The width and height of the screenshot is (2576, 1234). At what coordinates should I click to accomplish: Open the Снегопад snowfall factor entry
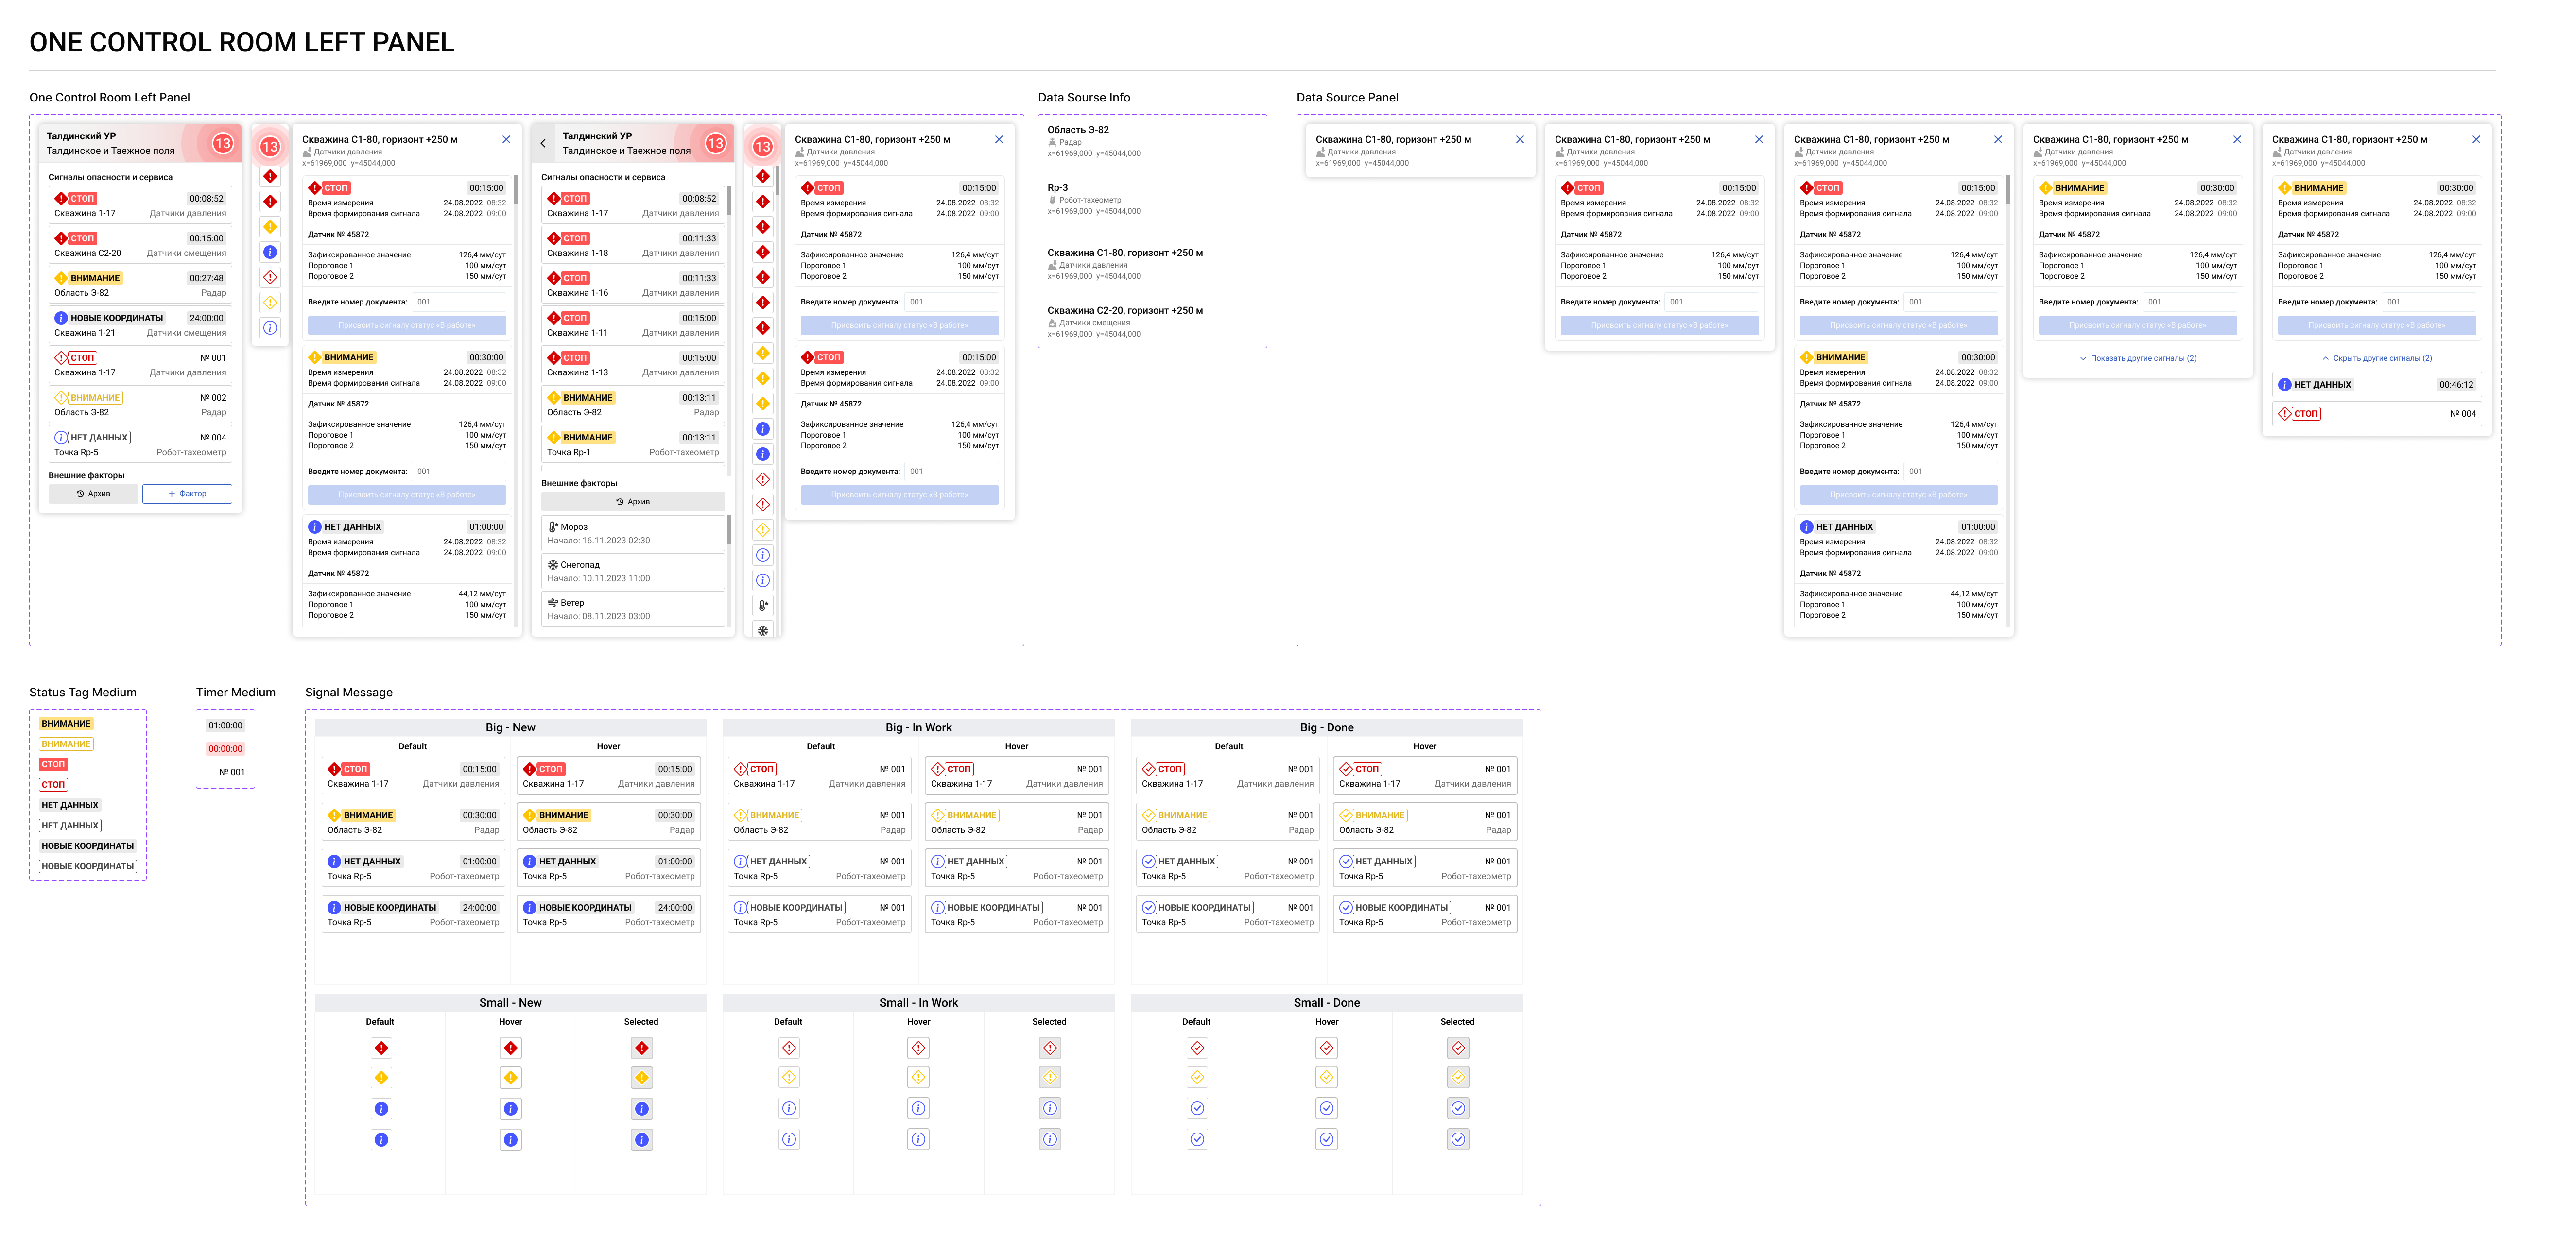633,571
